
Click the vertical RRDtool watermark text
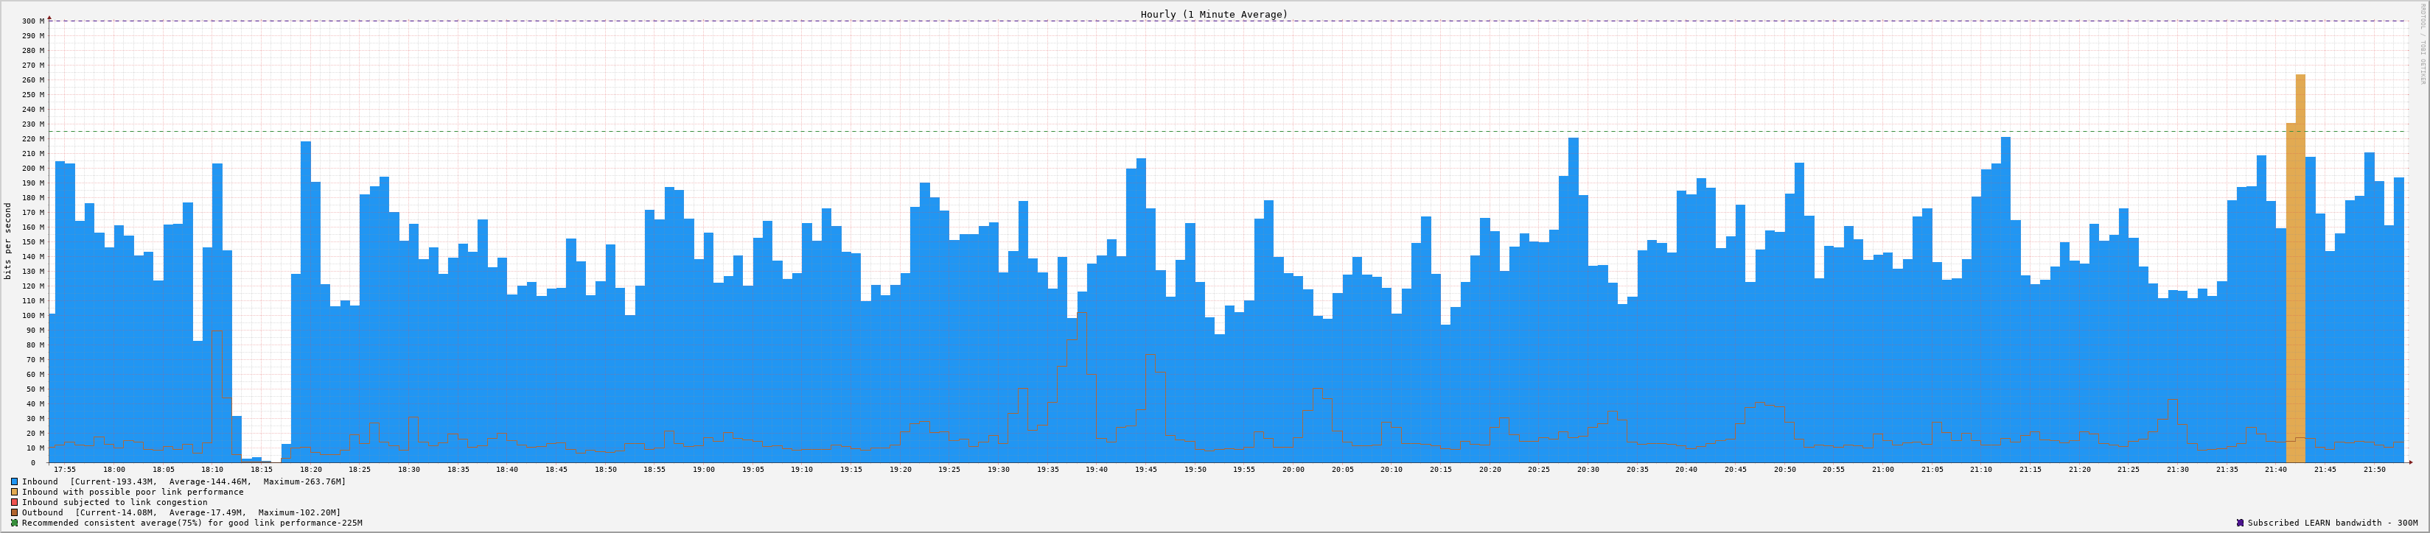[x=2421, y=43]
